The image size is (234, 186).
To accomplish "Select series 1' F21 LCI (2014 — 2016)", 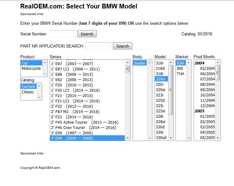I will [x=87, y=101].
